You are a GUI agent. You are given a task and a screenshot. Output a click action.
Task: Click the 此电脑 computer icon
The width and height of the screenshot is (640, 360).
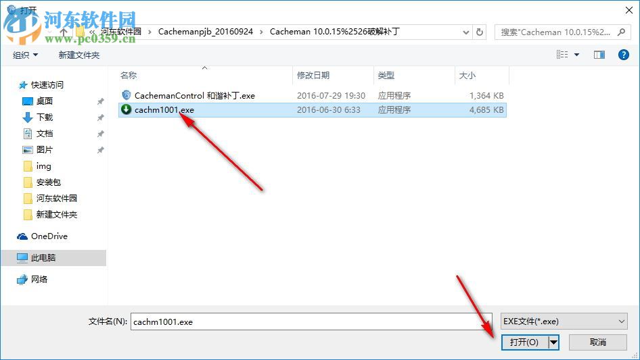point(22,257)
